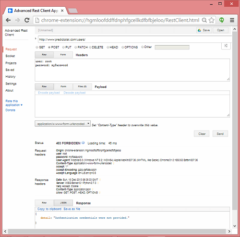Click the Open button
Screen dimensions: 240x237
pyautogui.click(x=220, y=30)
